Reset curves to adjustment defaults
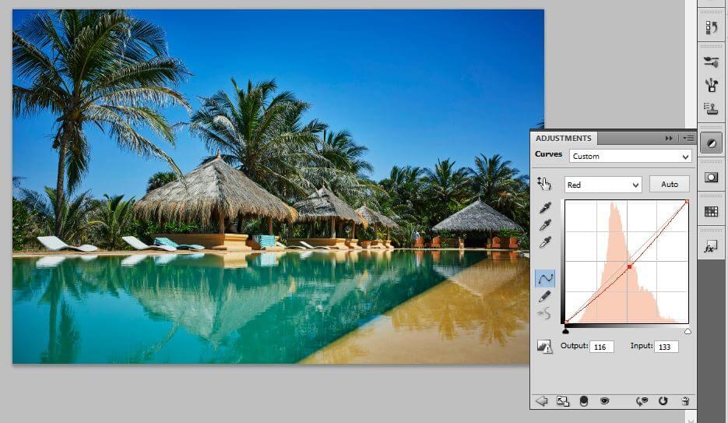This screenshot has width=728, height=423. (663, 400)
